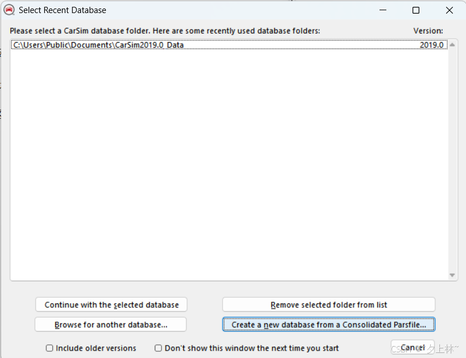Remove selected folder from list
Screen dimensions: 466x358
[x=329, y=305]
